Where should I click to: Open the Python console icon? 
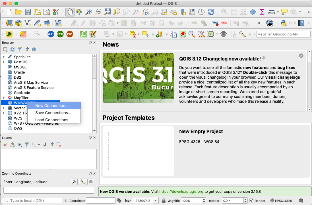(x=283, y=23)
